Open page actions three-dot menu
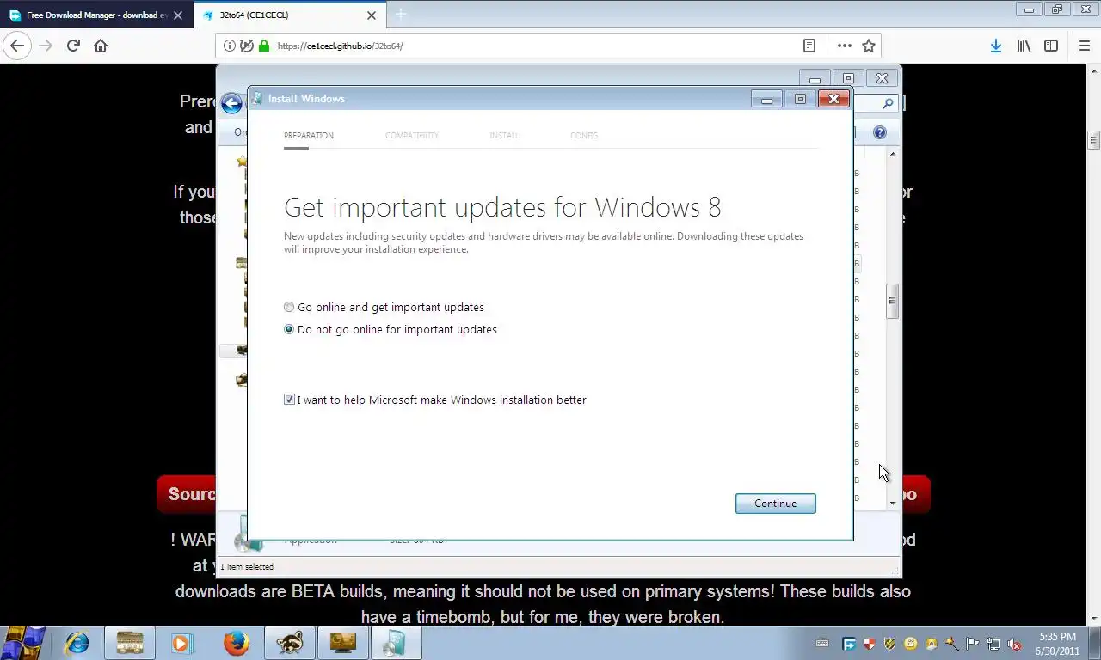 click(x=845, y=46)
